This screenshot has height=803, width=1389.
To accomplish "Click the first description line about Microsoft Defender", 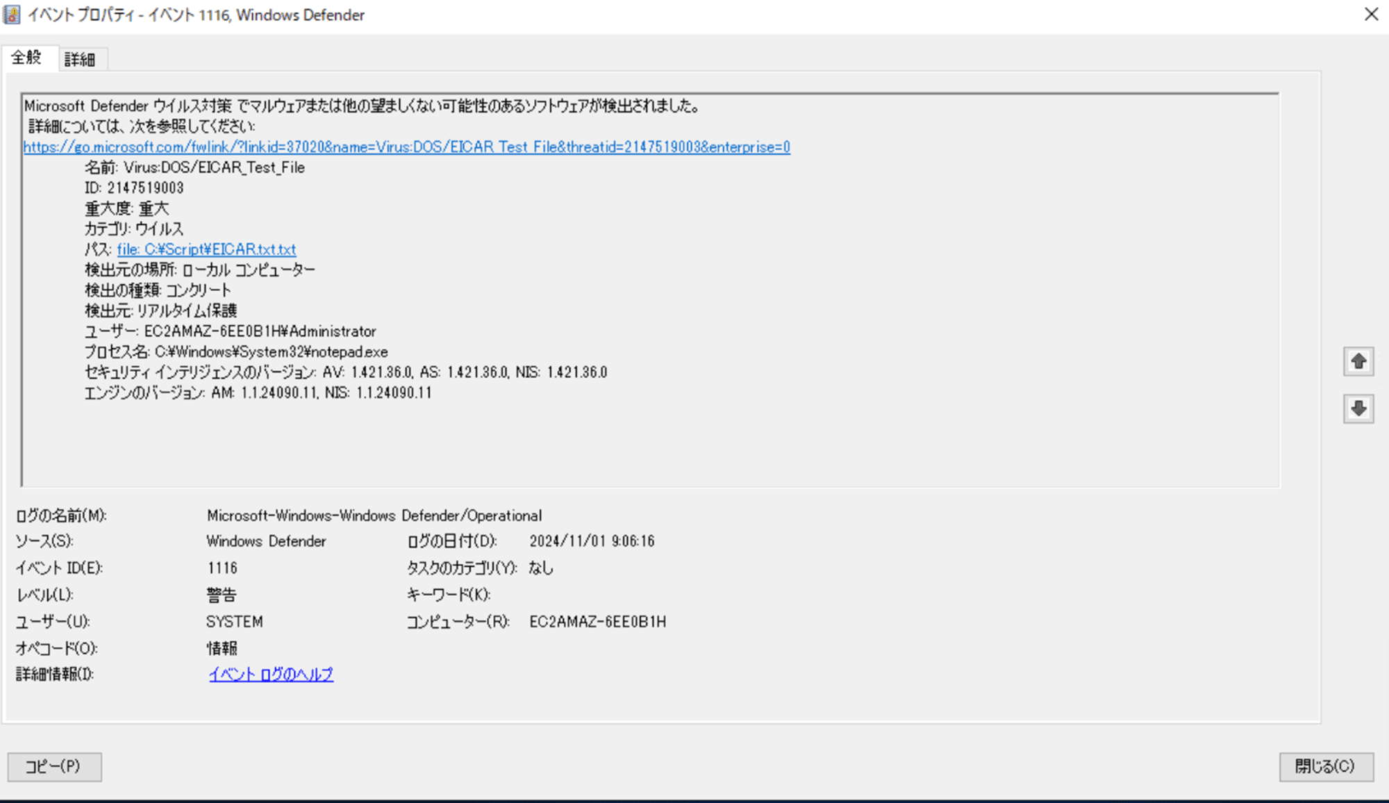I will click(363, 106).
